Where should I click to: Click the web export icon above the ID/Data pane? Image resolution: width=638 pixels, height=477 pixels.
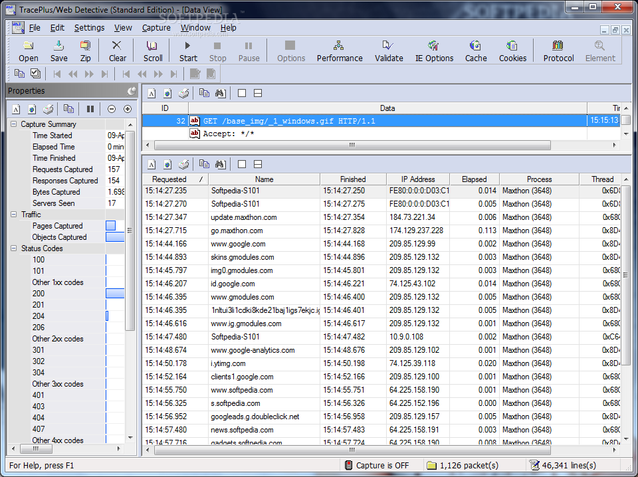coord(167,94)
